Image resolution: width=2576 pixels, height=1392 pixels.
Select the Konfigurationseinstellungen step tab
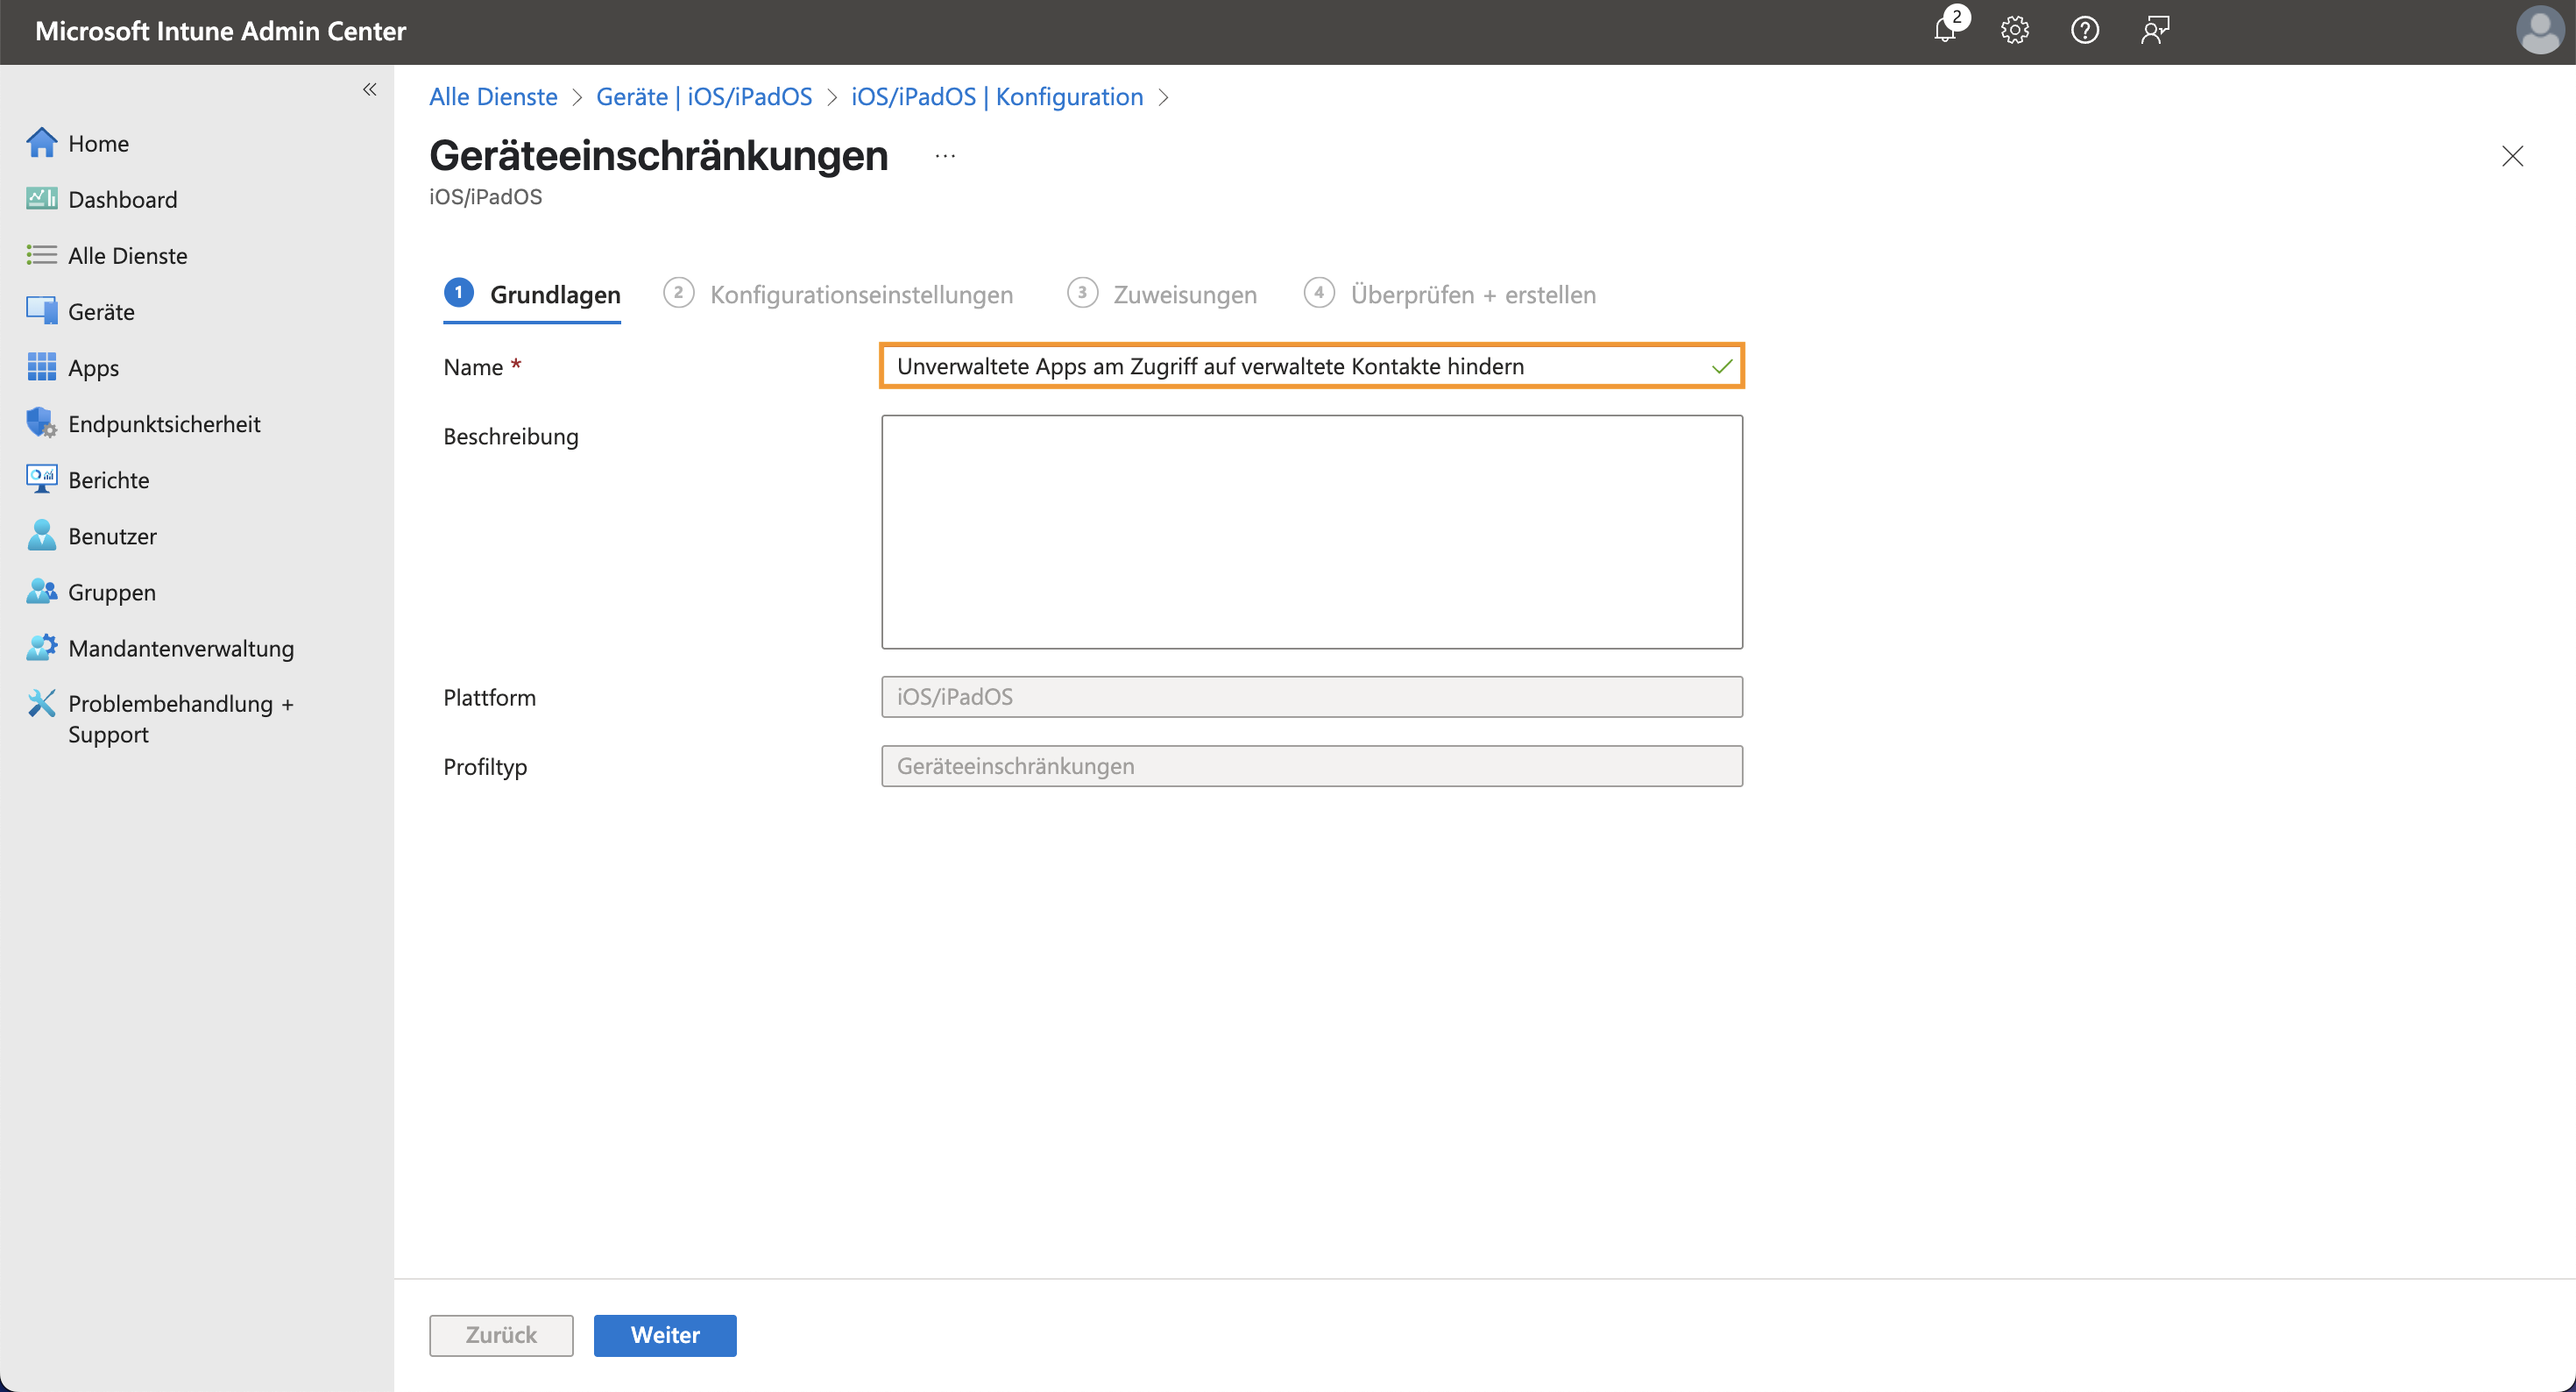point(838,295)
